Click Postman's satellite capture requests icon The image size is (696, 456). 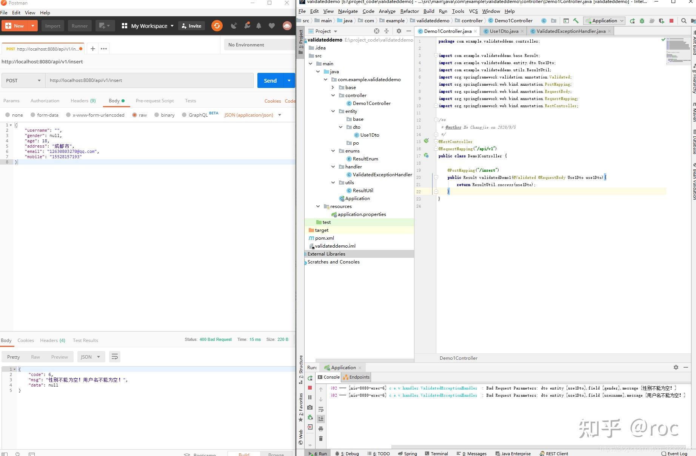[x=234, y=26]
